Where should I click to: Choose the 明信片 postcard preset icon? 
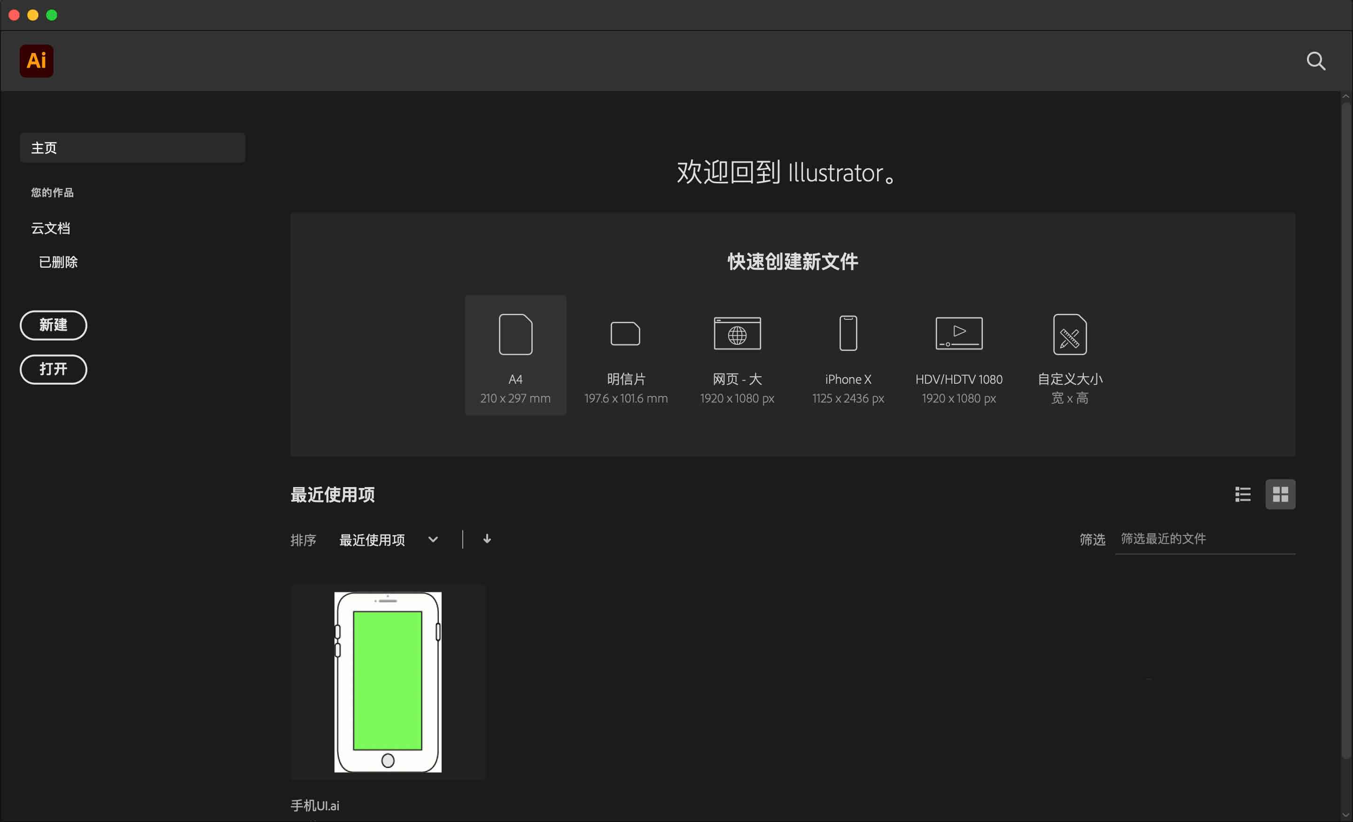click(x=625, y=334)
